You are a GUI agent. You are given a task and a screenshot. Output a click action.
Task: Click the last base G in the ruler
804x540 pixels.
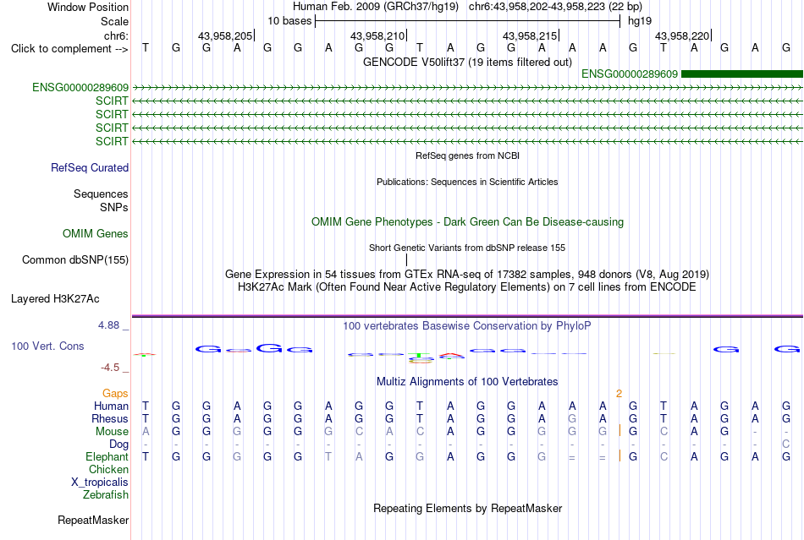tap(786, 48)
